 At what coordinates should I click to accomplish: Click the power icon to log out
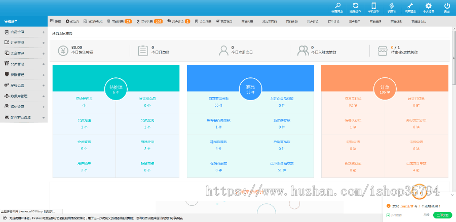(x=447, y=6)
